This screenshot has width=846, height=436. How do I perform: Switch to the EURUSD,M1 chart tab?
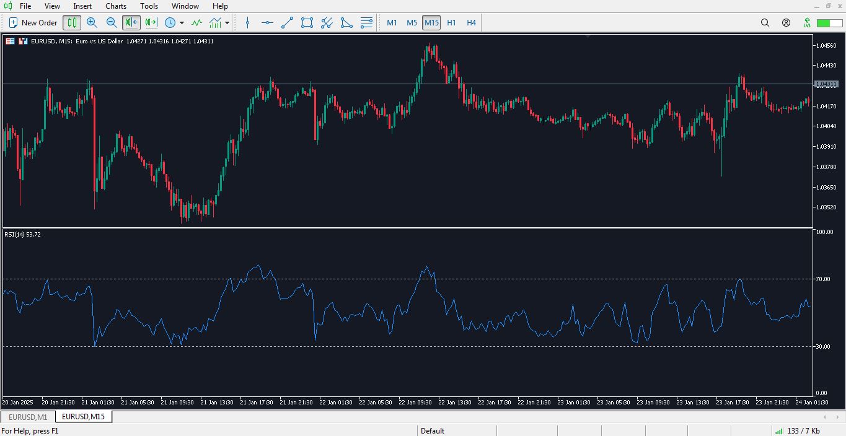28,417
